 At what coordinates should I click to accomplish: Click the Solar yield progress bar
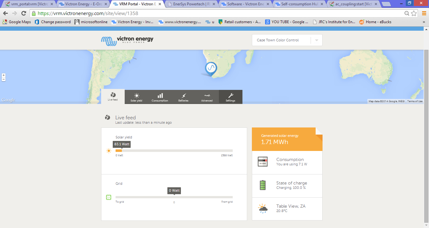click(174, 151)
